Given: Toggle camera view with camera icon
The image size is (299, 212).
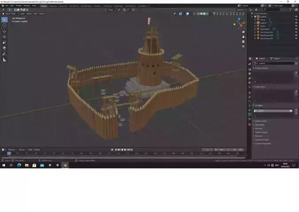Looking at the screenshot, I should (243, 42).
